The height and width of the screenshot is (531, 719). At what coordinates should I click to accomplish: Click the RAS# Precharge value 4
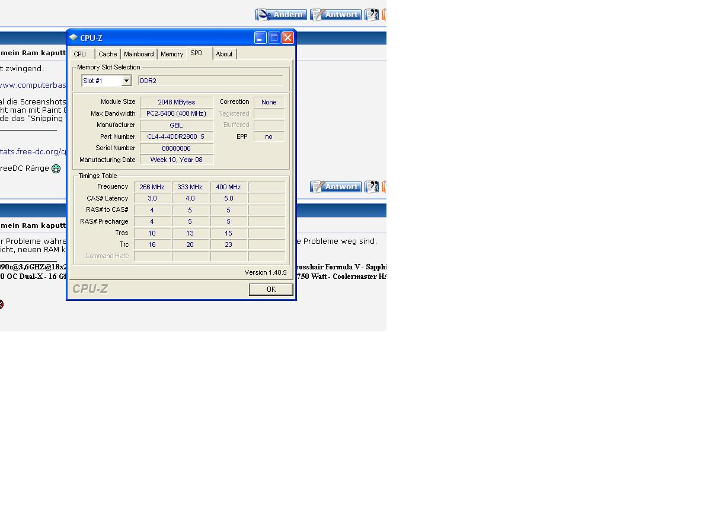click(152, 221)
